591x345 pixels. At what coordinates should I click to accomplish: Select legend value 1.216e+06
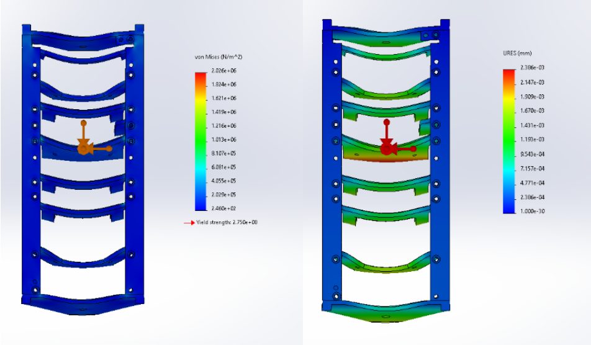click(x=224, y=126)
